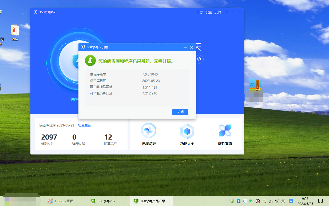Image resolution: width=329 pixels, height=206 pixels.
Task: Select VBA folder on desktop
Action: (x=15, y=33)
